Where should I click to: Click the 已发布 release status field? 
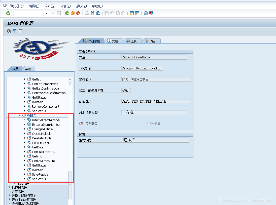(x=156, y=140)
